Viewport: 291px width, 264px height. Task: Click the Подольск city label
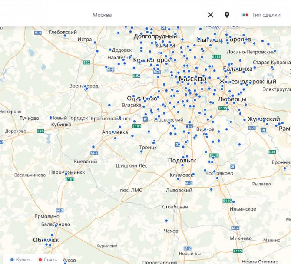tap(182, 161)
